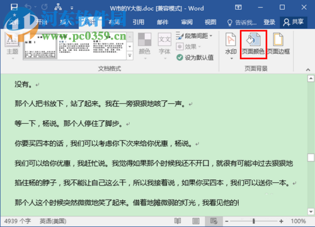Click the line starting 那个人这个时候突然
The height and width of the screenshot is (227, 315).
click(x=127, y=202)
